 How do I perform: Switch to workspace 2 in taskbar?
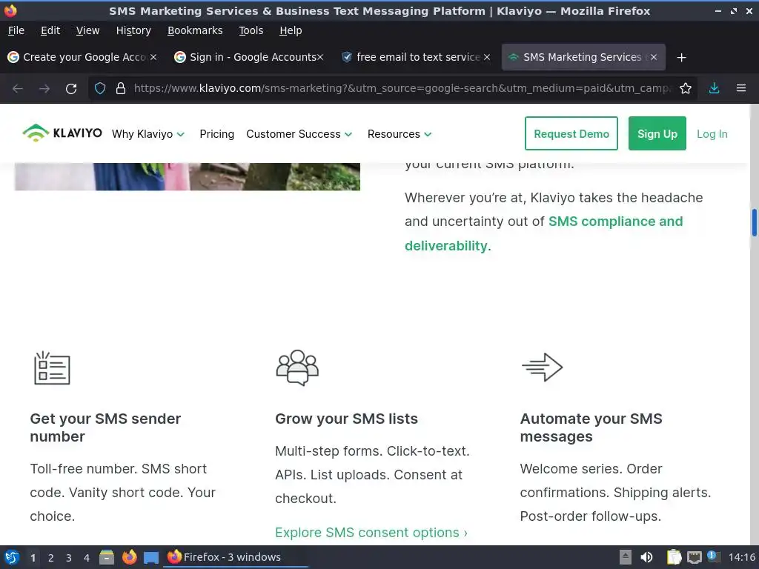(x=51, y=558)
